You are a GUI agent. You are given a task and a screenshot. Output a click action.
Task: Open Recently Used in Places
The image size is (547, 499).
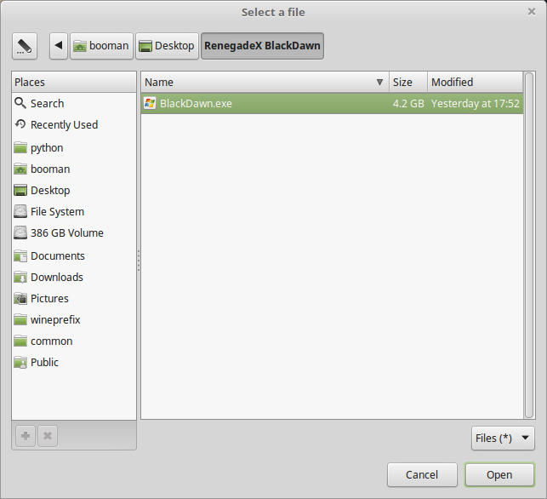74,124
